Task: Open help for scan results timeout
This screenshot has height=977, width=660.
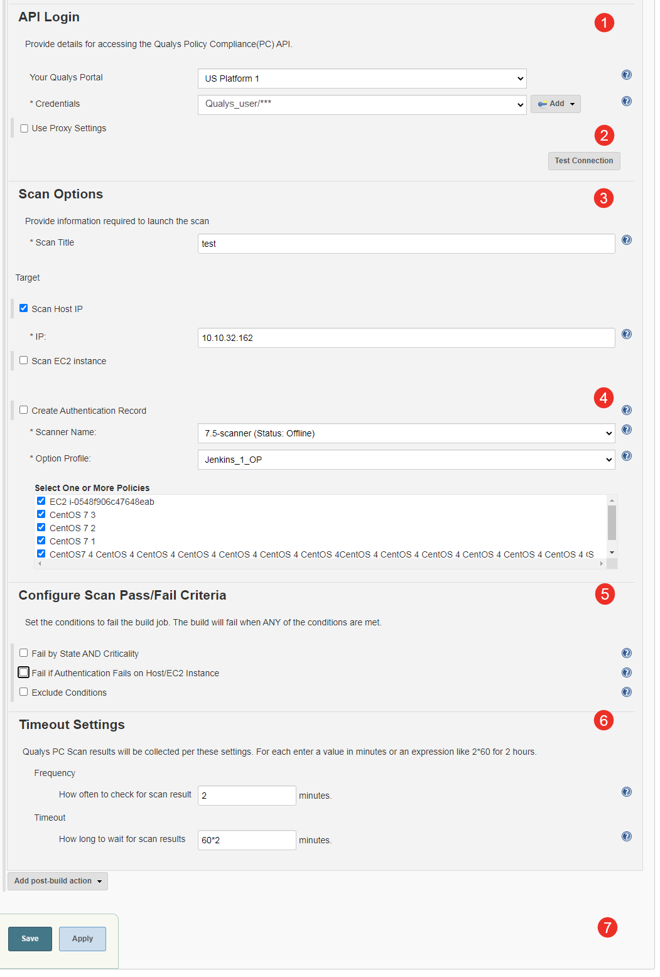Action: point(626,836)
